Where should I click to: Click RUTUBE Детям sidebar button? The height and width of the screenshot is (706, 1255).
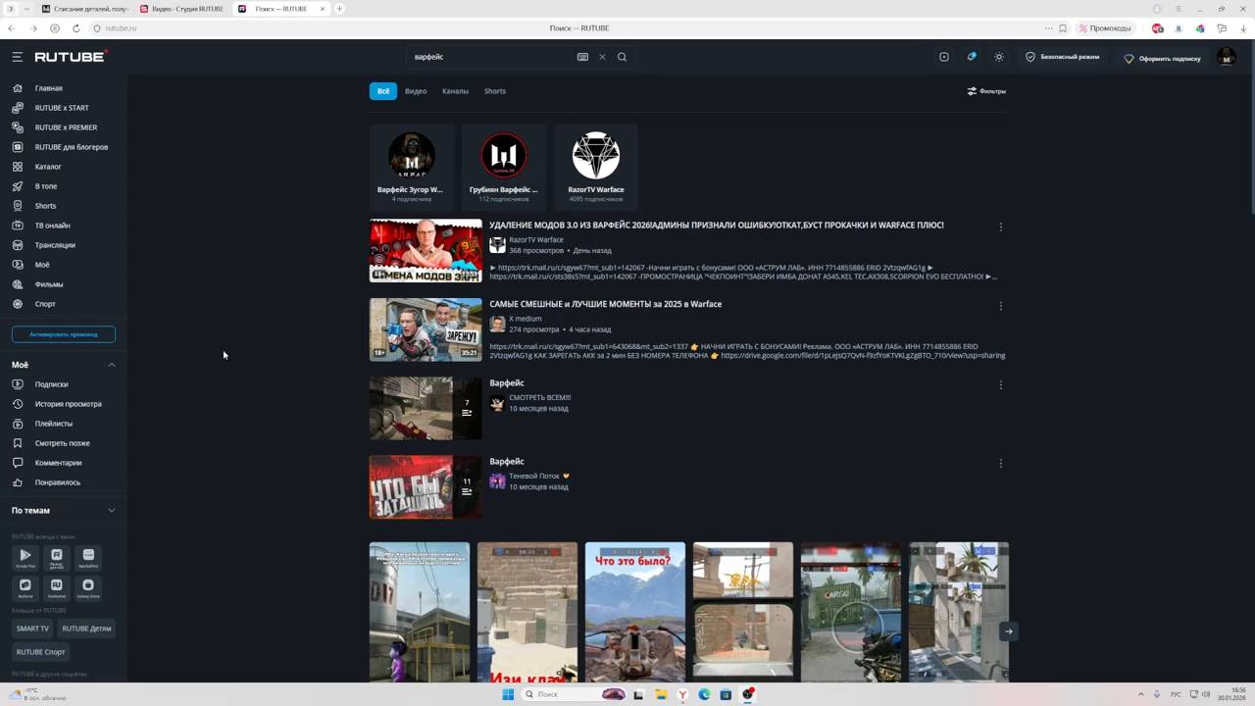[86, 629]
